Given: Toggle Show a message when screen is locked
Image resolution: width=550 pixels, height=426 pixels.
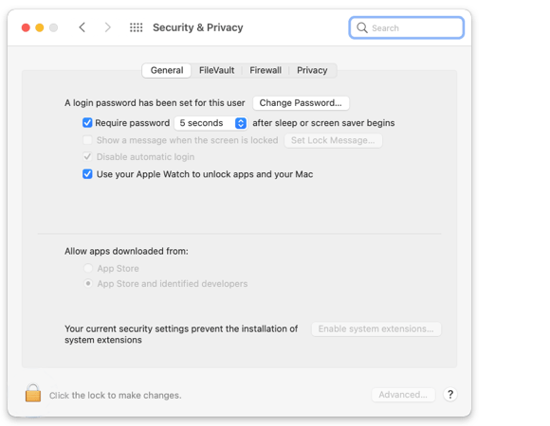Looking at the screenshot, I should pos(87,140).
